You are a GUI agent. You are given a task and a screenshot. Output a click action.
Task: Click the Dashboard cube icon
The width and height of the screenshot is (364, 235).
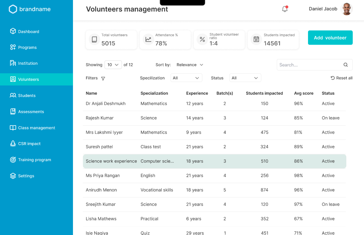13,31
